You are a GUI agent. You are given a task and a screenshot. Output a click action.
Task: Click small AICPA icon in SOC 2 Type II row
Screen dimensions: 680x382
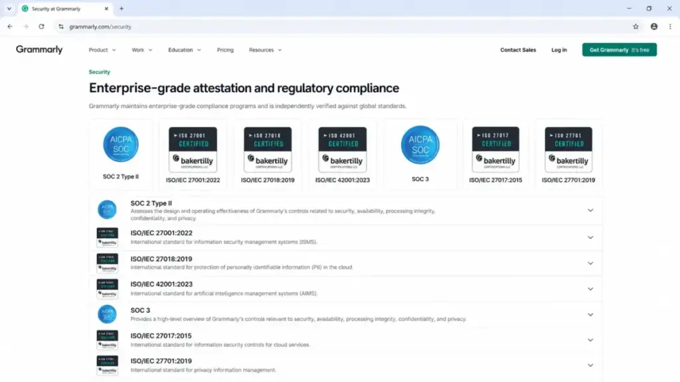(107, 210)
